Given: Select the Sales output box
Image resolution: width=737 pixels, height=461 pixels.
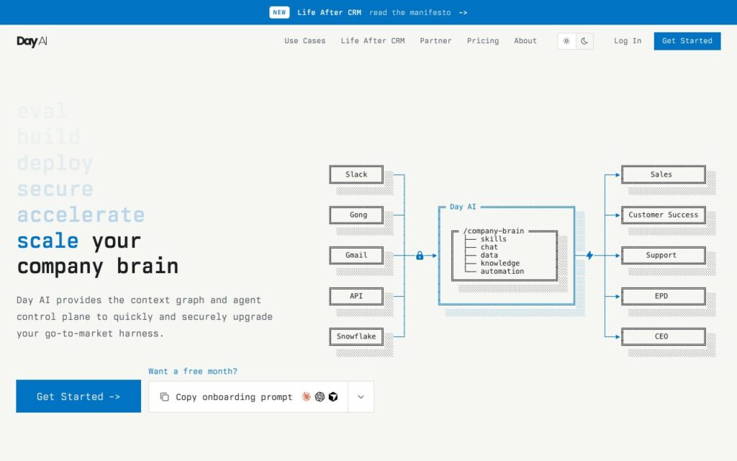Looking at the screenshot, I should coord(663,174).
